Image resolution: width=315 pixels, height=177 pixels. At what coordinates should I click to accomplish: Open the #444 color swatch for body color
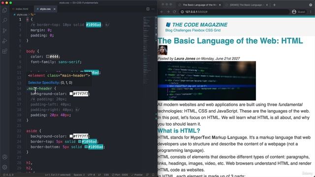point(48,57)
